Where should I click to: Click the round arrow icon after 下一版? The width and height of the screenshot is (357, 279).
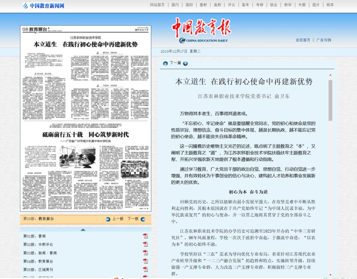click(142, 219)
